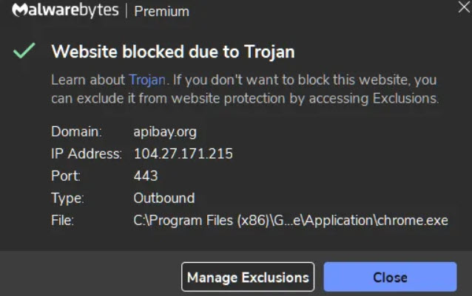
Task: Click the apibay.org domain value
Action: coord(163,132)
